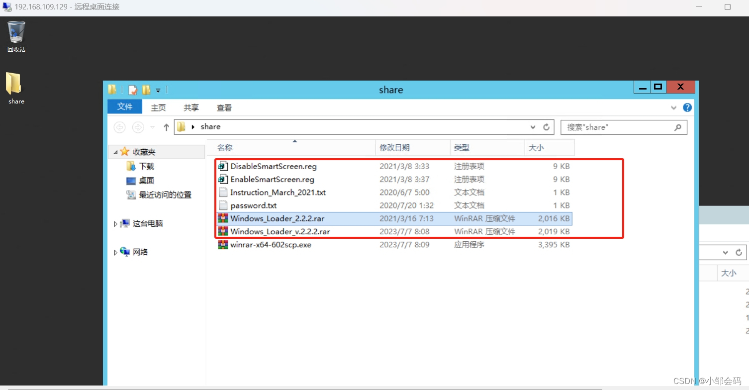Click the password.txt file icon
The height and width of the screenshot is (390, 749).
click(x=223, y=205)
